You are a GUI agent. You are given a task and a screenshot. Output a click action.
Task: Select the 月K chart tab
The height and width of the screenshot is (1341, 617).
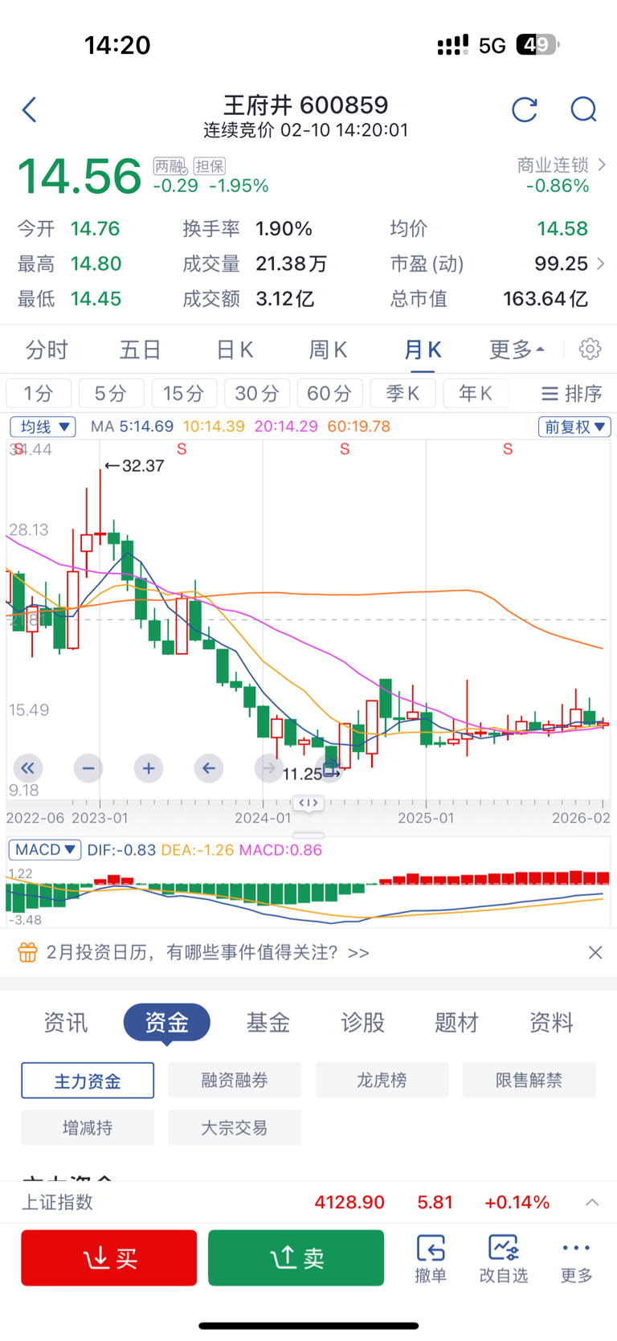click(423, 350)
